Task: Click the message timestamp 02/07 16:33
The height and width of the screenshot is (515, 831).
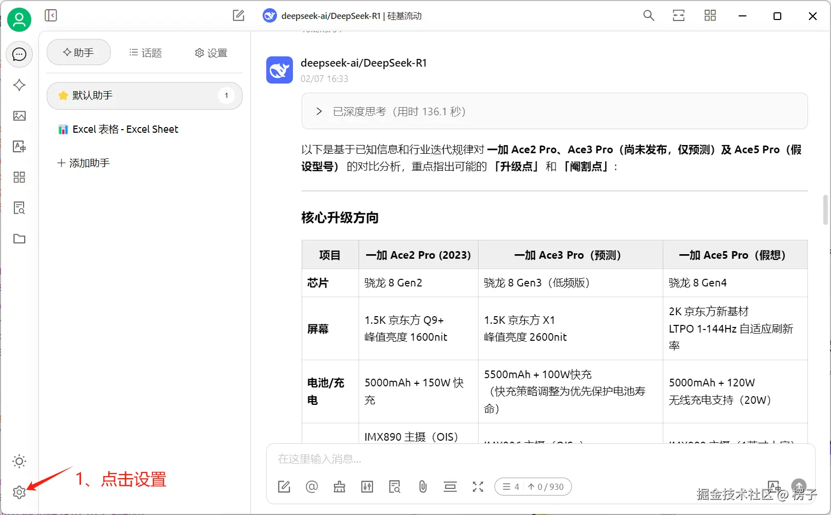Action: [x=324, y=79]
